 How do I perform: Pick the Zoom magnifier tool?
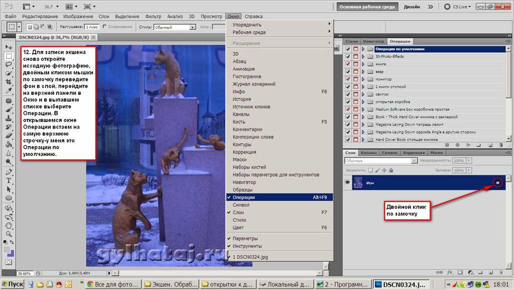click(x=9, y=234)
